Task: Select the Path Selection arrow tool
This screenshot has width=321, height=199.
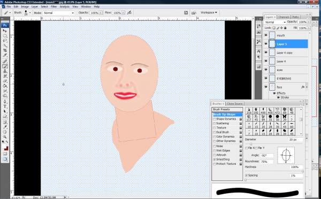Action: (x=5, y=112)
